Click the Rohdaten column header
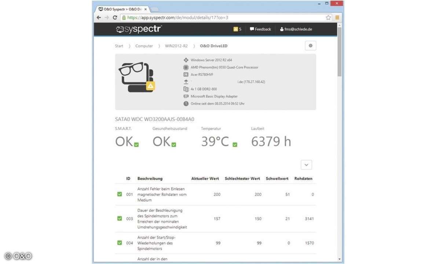 [304, 179]
